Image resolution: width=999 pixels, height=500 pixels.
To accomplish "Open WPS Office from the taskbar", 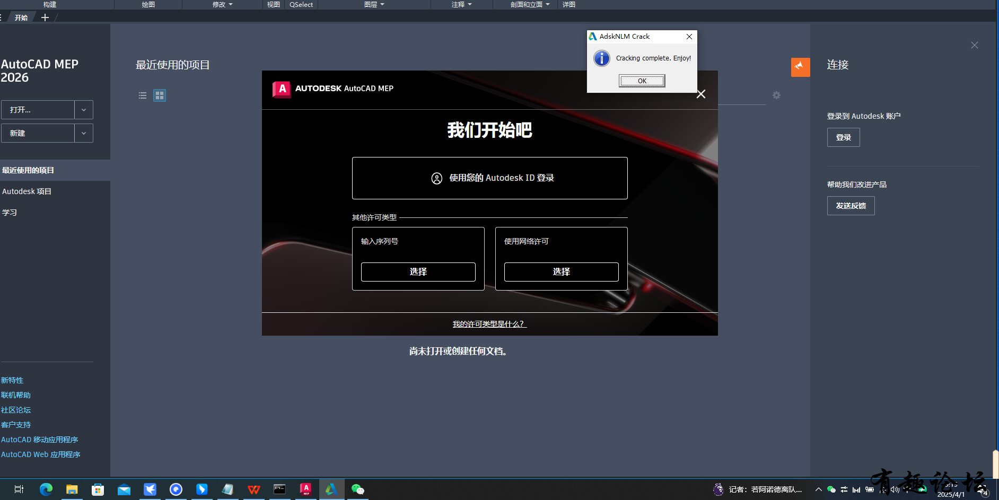I will click(254, 489).
